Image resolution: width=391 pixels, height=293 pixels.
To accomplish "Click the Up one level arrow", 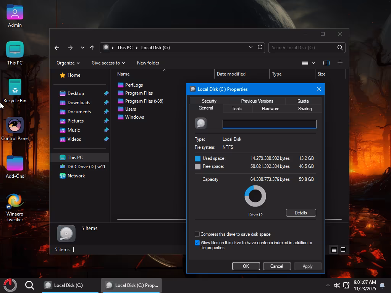I will (x=92, y=48).
